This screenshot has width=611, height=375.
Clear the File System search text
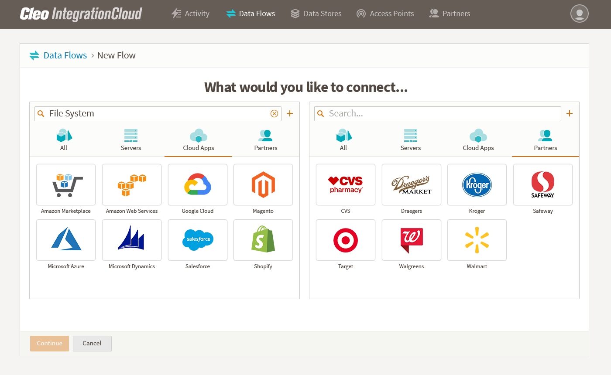point(274,113)
